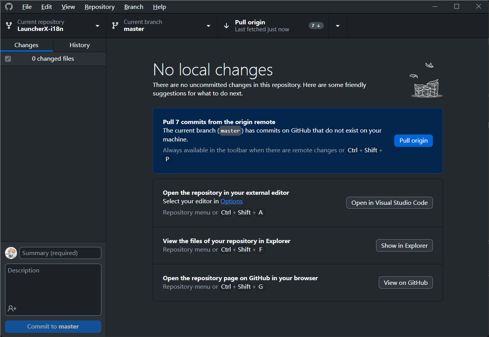Click "Pull 7 commits from the origin remote" text
Screen dimensions: 489x337
219,122
